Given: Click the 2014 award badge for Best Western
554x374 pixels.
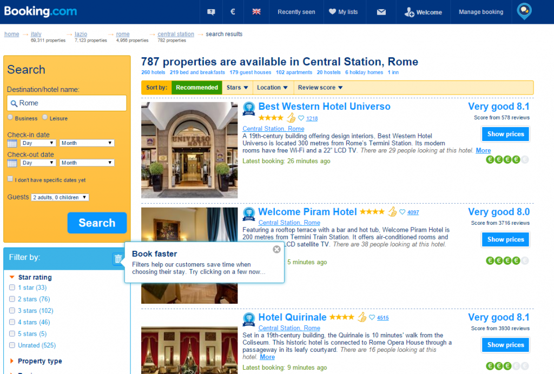Looking at the screenshot, I should point(249,108).
